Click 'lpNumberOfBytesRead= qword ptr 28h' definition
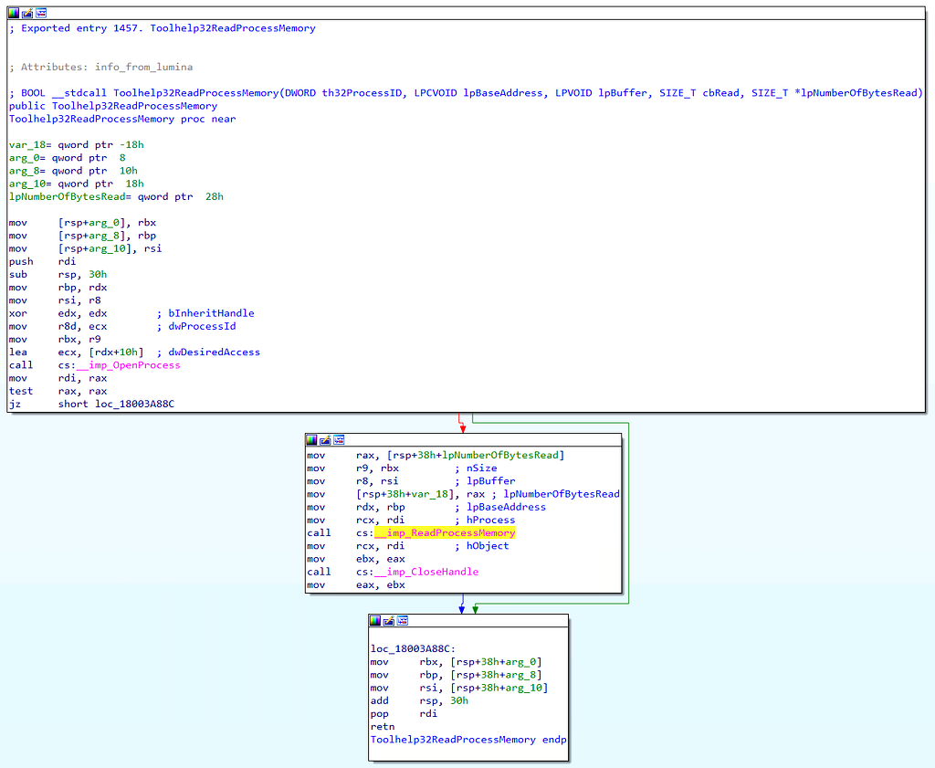The width and height of the screenshot is (935, 768). [116, 196]
